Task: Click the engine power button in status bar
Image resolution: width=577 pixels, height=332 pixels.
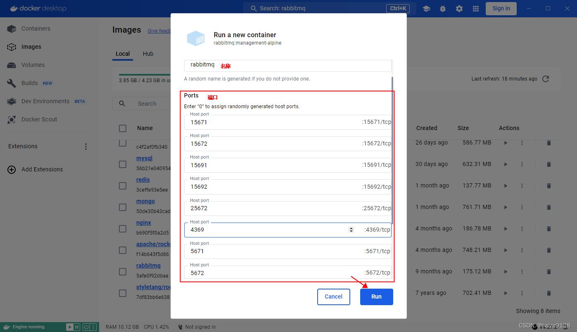Action: coord(86,327)
